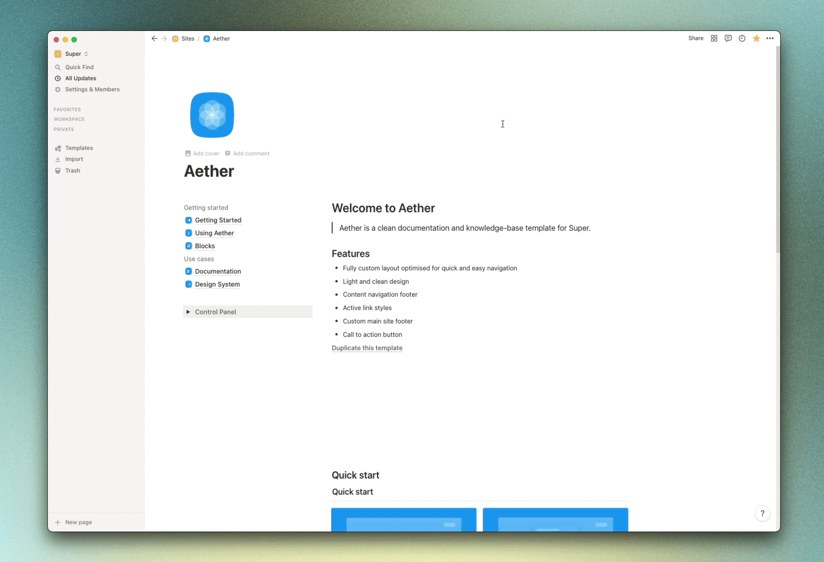824x562 pixels.
Task: Open Settings & Members
Action: pyautogui.click(x=92, y=90)
